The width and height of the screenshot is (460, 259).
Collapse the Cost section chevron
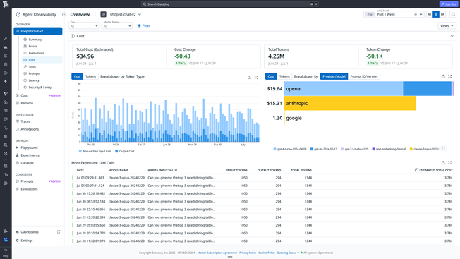pos(452,36)
